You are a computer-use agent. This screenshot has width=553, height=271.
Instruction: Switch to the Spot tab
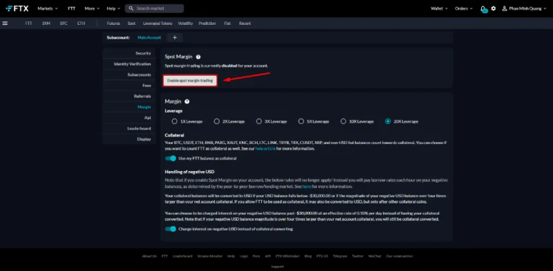click(x=131, y=23)
